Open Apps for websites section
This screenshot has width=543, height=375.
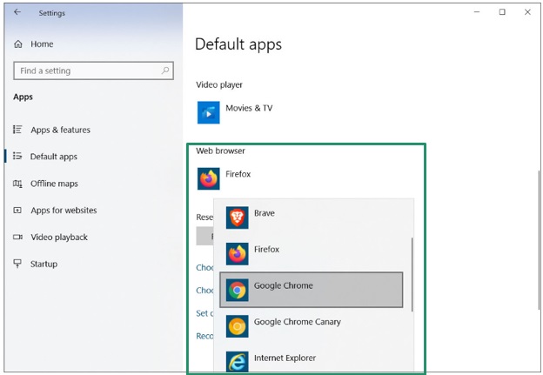coord(64,211)
